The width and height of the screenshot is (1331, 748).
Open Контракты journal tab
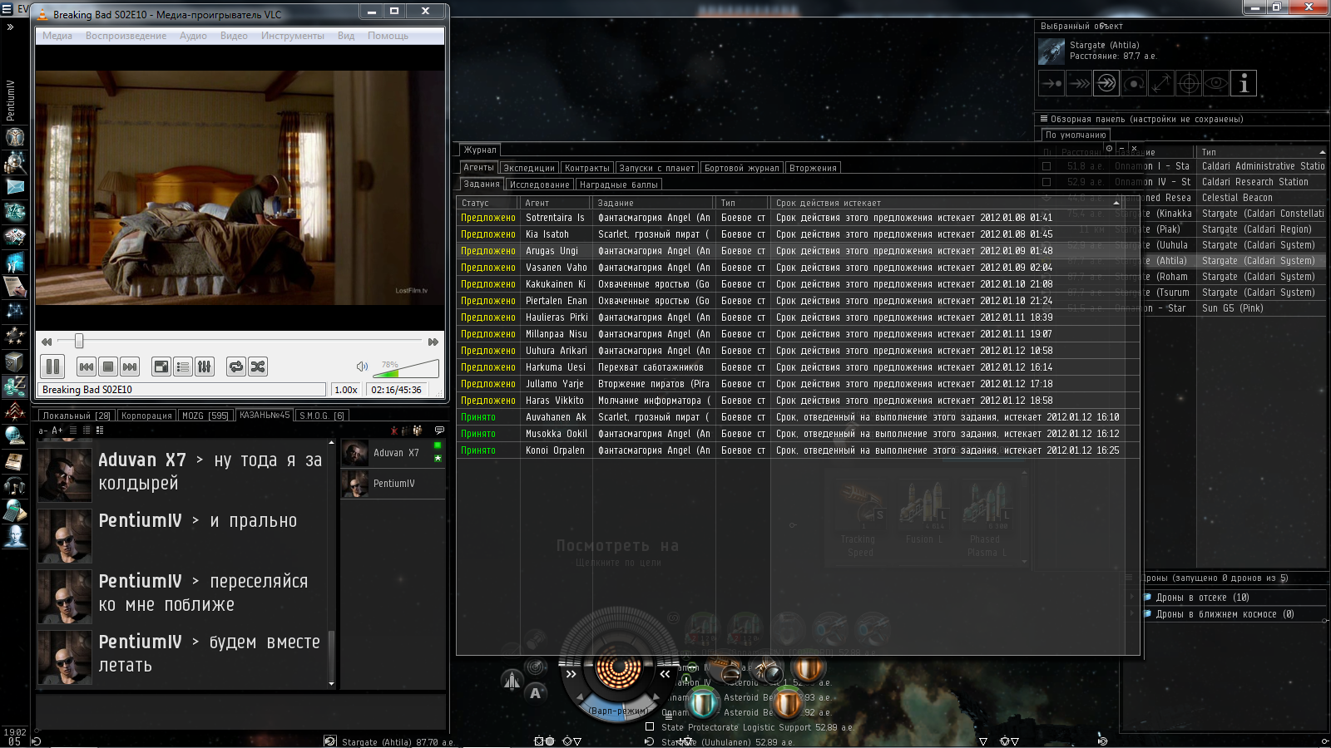pos(586,168)
